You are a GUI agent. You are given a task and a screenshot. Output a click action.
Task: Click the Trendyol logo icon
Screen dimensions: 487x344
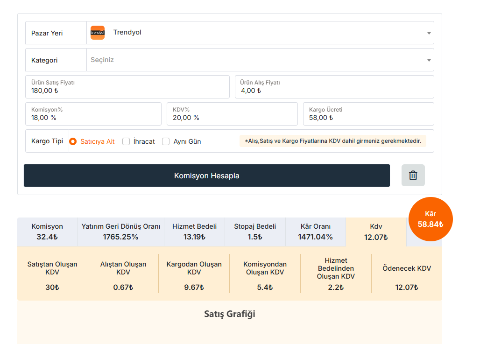point(98,33)
